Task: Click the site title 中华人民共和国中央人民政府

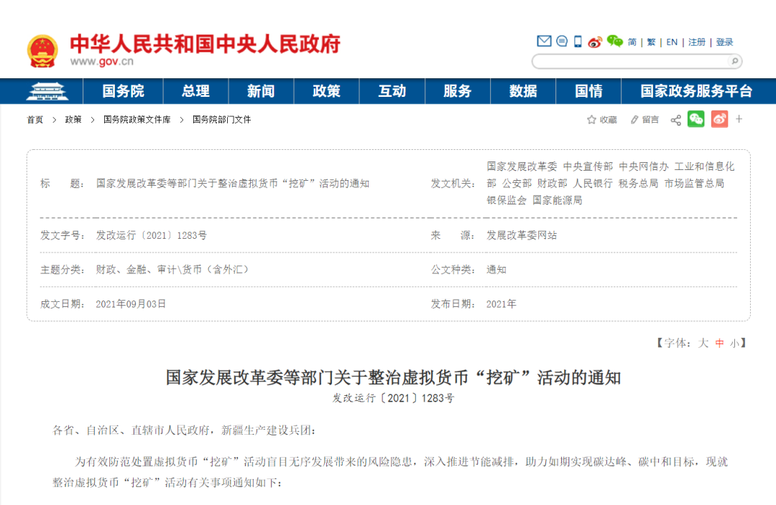Action: (x=205, y=44)
